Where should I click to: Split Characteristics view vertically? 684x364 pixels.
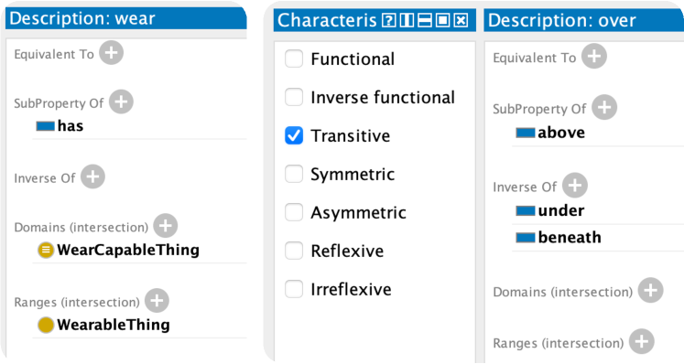[407, 20]
